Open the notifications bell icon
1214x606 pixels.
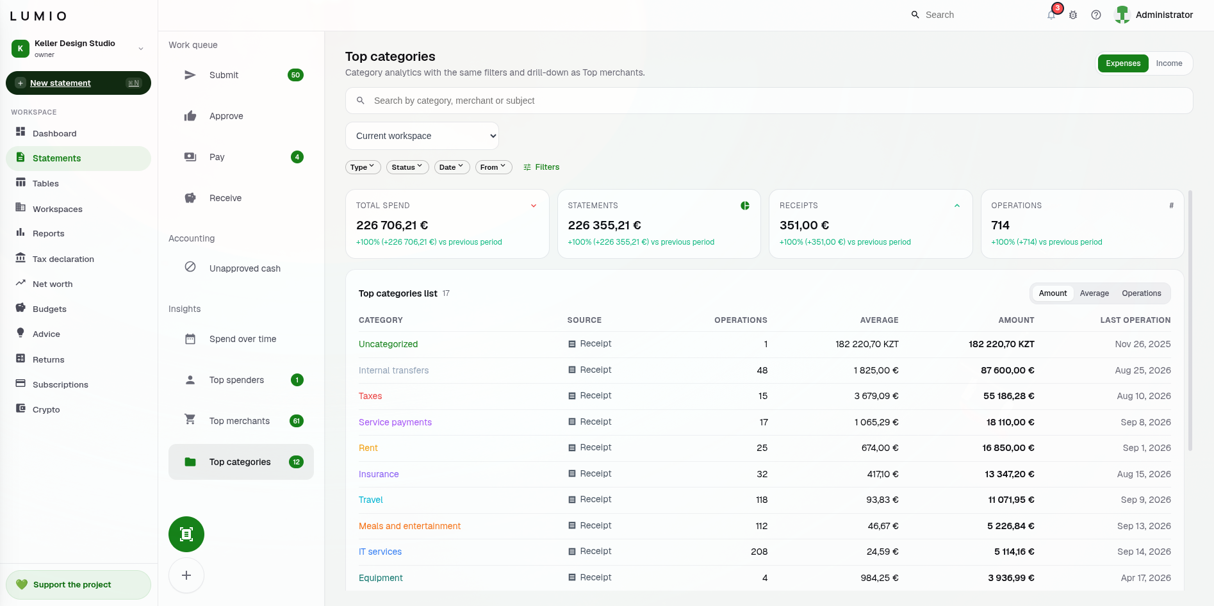[x=1051, y=15]
